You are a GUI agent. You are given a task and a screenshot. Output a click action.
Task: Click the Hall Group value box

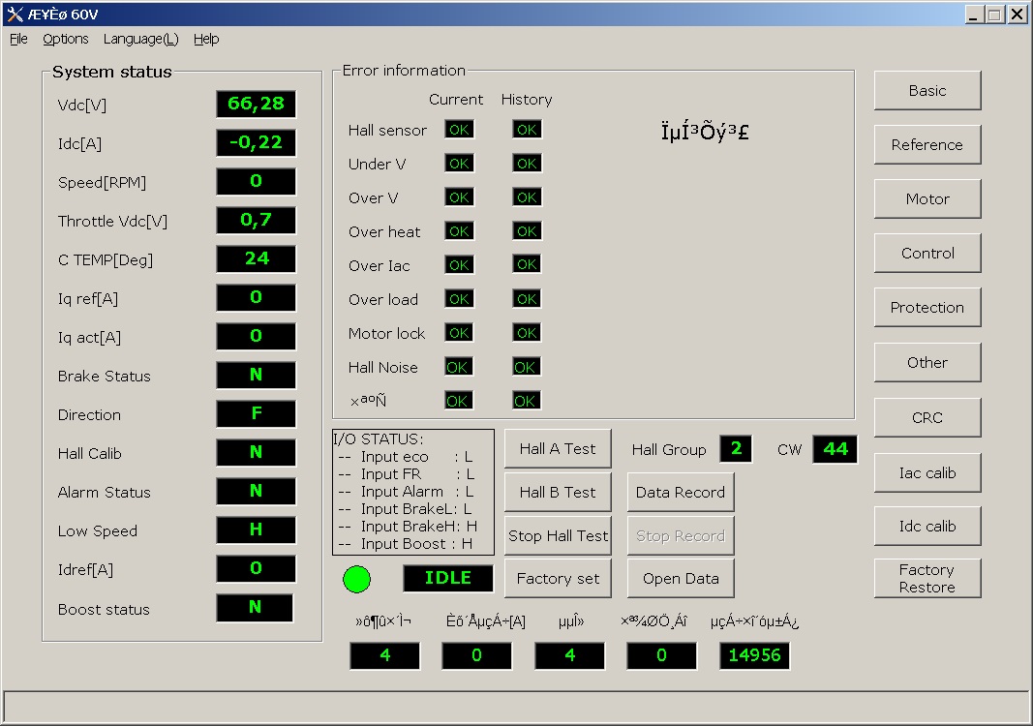point(736,449)
